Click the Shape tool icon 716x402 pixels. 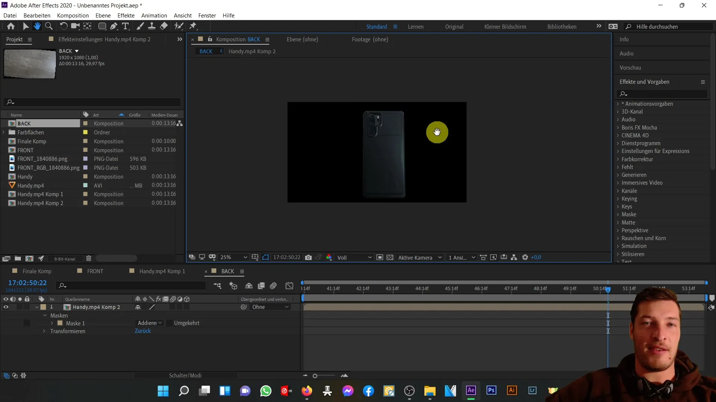[100, 26]
